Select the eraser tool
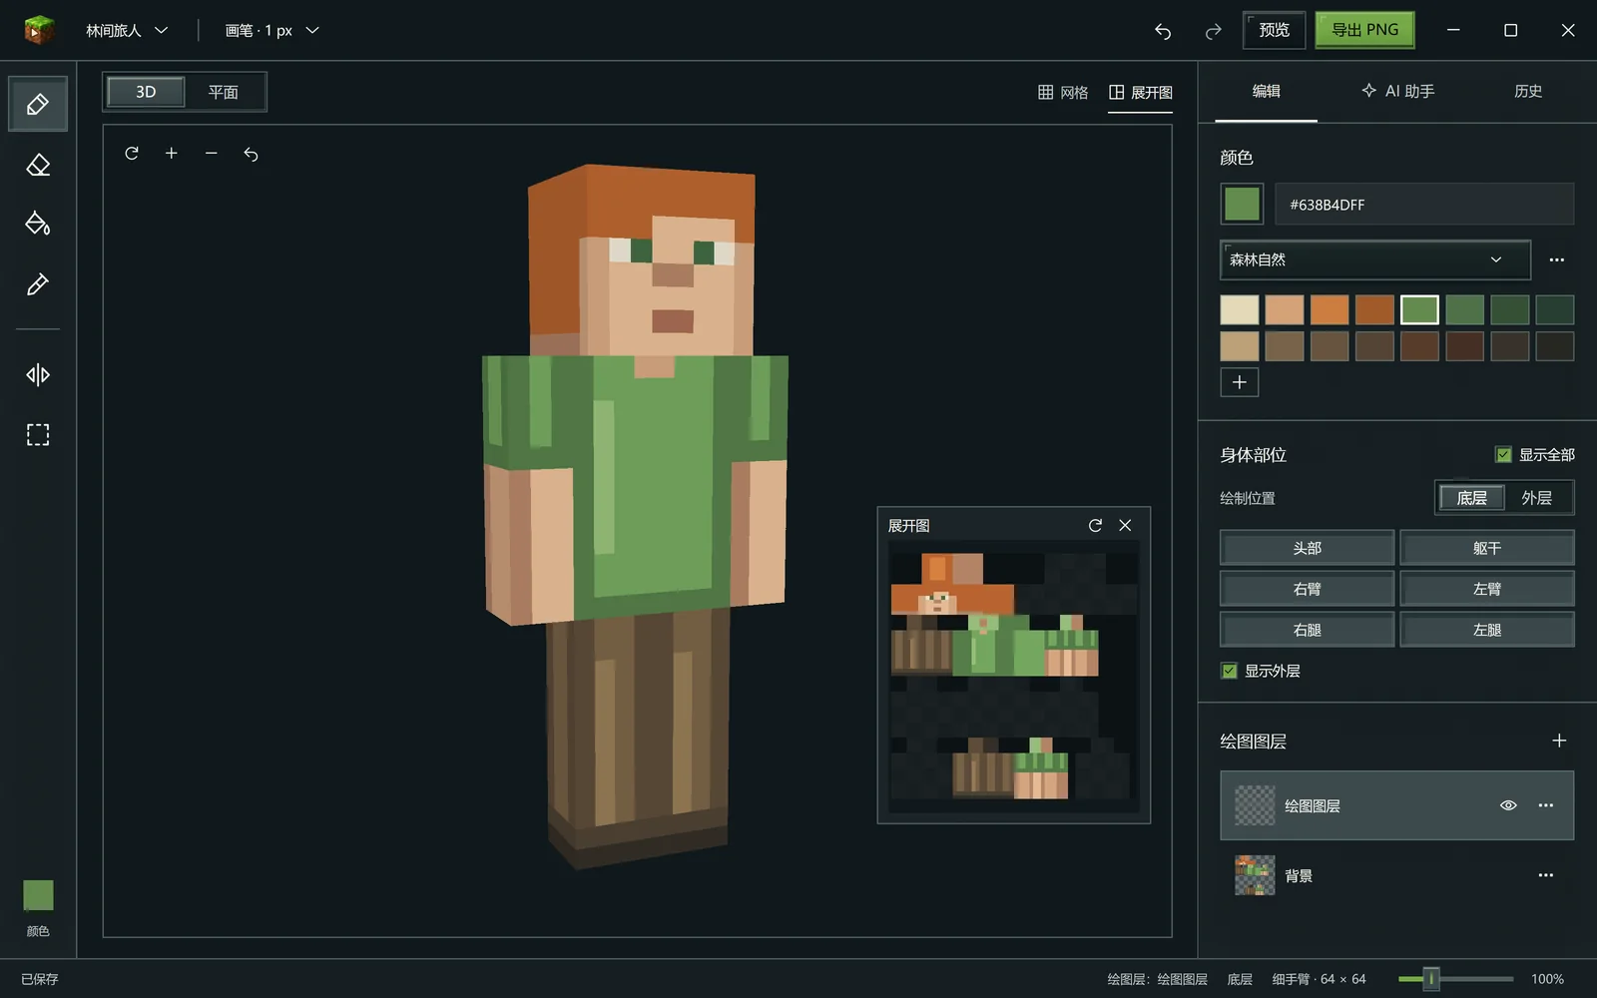 [38, 165]
